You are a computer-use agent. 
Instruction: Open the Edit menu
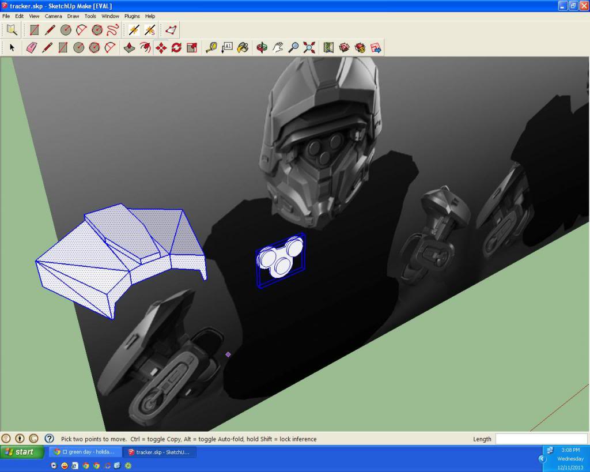(19, 16)
